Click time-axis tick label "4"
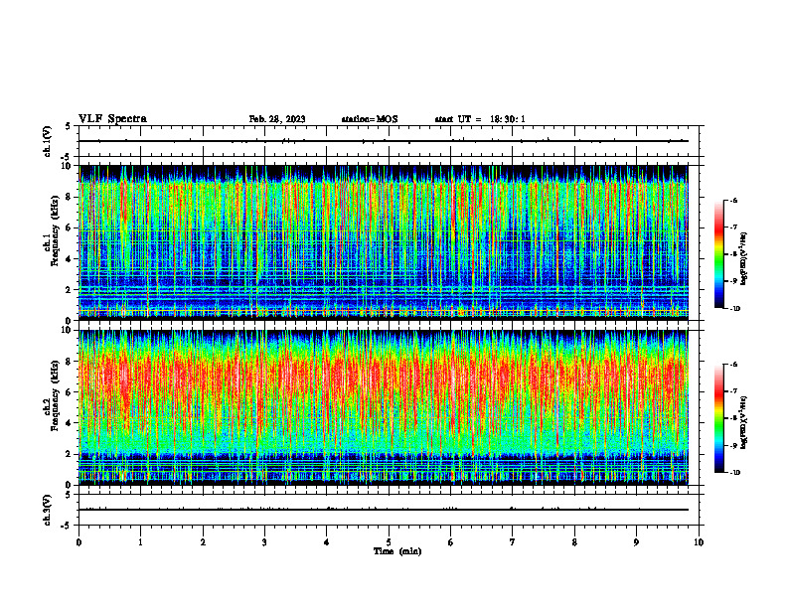This screenshot has width=787, height=608. (327, 542)
